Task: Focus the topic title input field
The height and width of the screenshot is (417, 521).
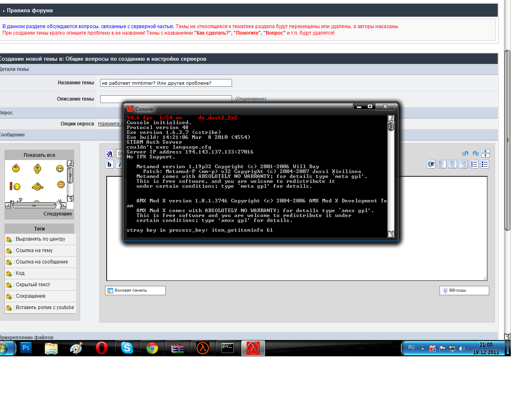Action: point(166,83)
